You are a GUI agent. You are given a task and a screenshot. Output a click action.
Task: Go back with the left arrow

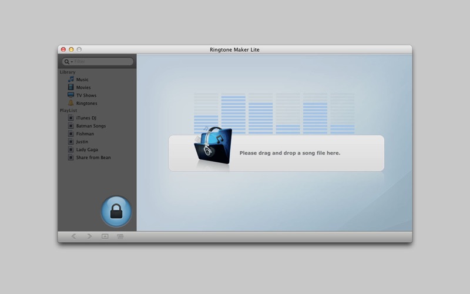pyautogui.click(x=74, y=236)
